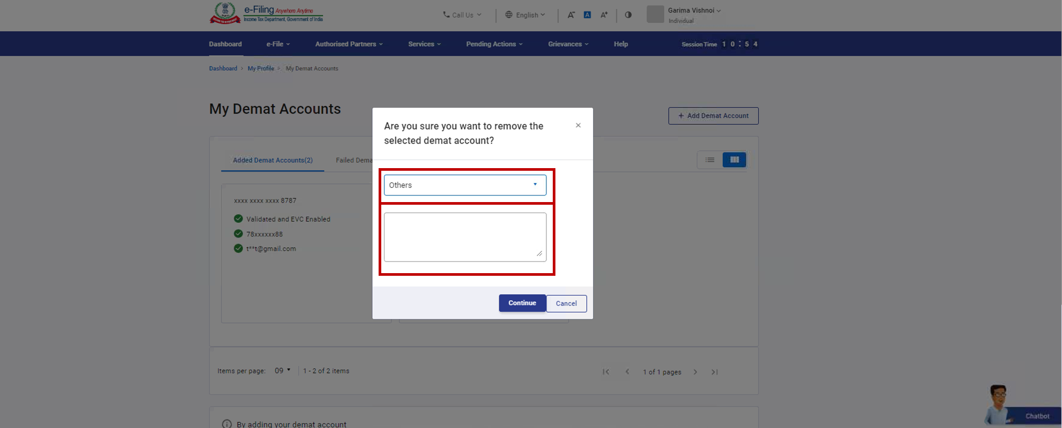
Task: Cancel the demat account removal
Action: 566,303
